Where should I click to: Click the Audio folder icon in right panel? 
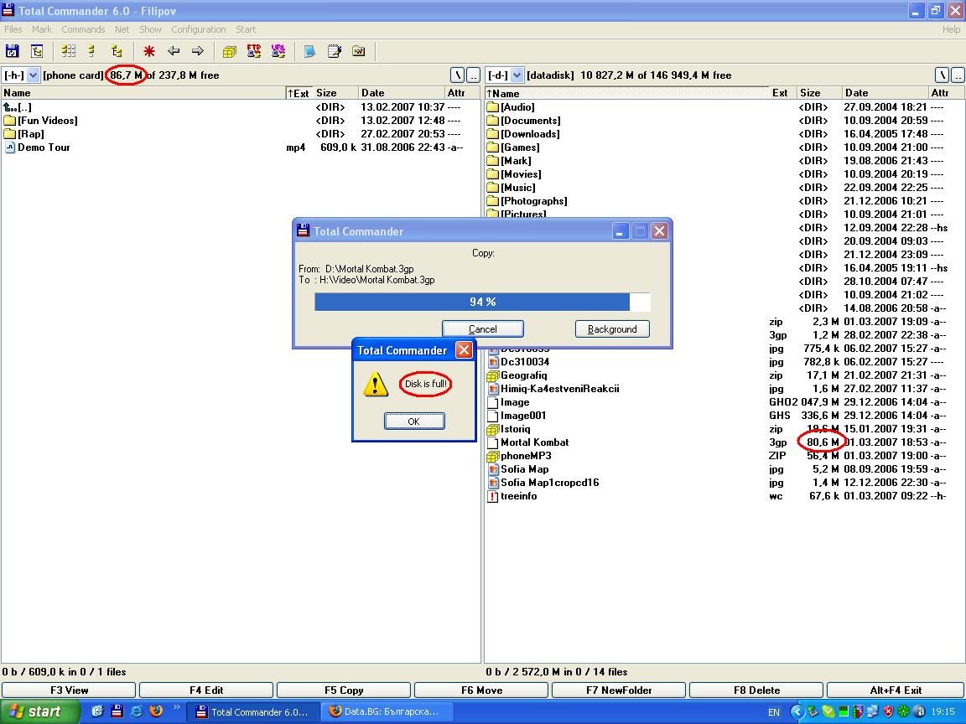(x=492, y=107)
